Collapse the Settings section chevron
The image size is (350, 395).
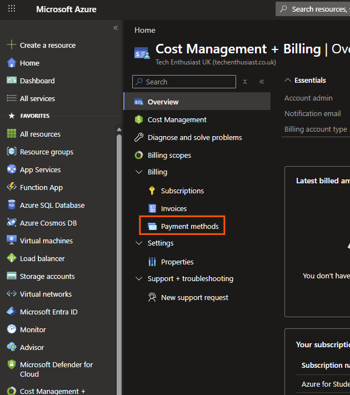point(139,243)
